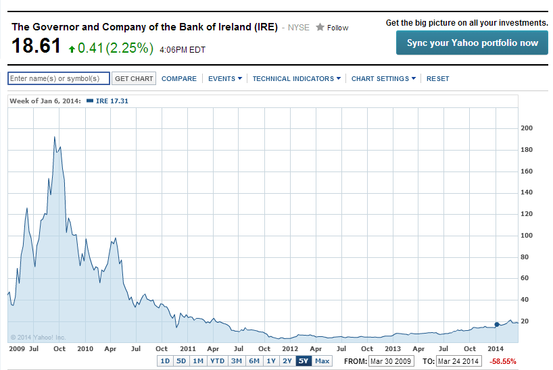Click the 2014 x-axis label

pos(496,348)
